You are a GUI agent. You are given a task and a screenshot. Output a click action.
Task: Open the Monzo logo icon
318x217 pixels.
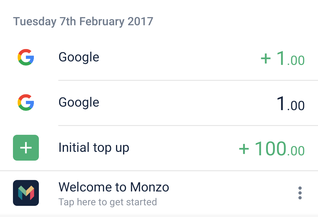pos(26,193)
